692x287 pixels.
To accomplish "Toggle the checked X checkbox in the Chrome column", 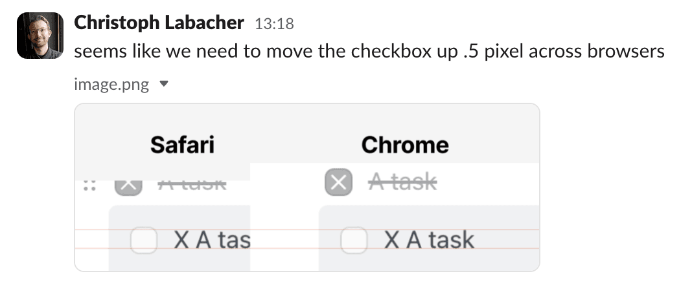I will point(338,182).
